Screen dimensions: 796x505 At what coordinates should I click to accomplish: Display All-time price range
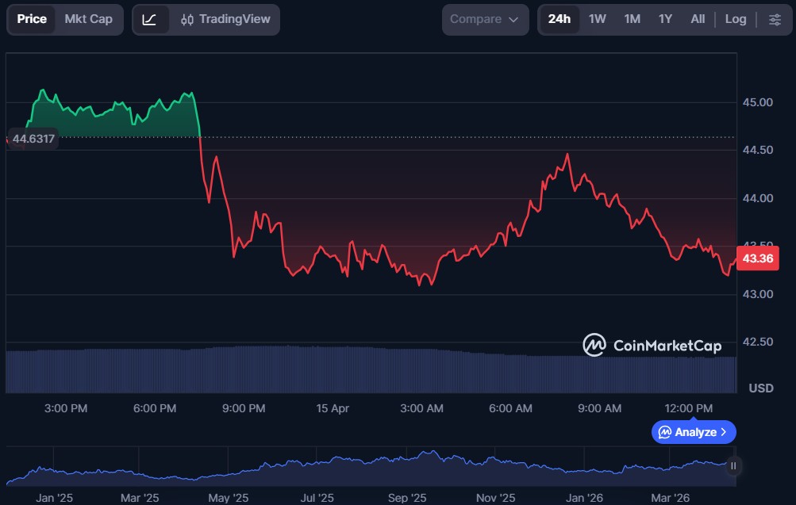[x=698, y=19]
